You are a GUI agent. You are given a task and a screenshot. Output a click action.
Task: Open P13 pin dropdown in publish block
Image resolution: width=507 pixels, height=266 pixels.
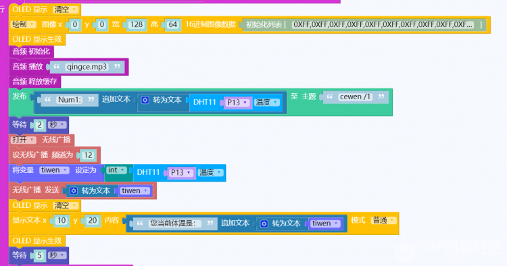237,103
